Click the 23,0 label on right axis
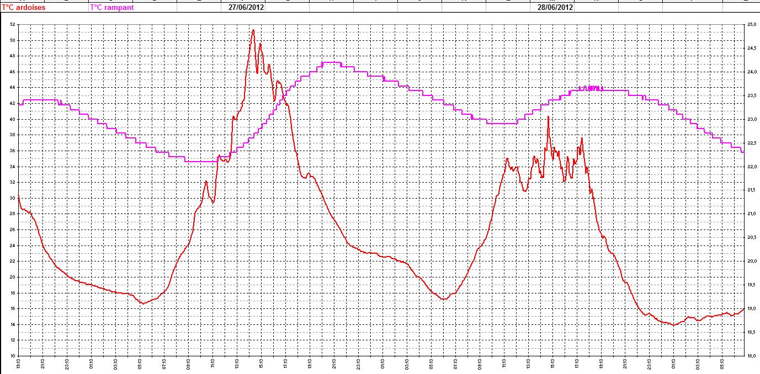760x374 pixels. 751,119
